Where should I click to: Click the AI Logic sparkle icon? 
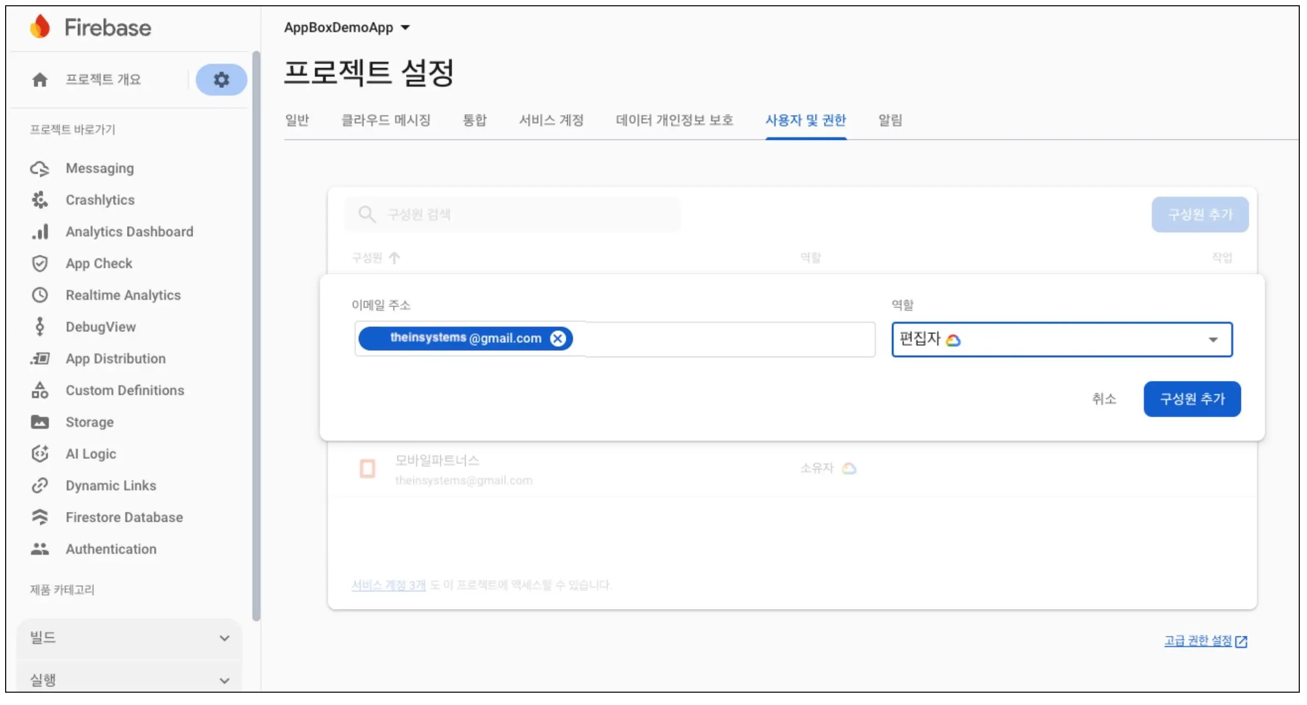[40, 454]
